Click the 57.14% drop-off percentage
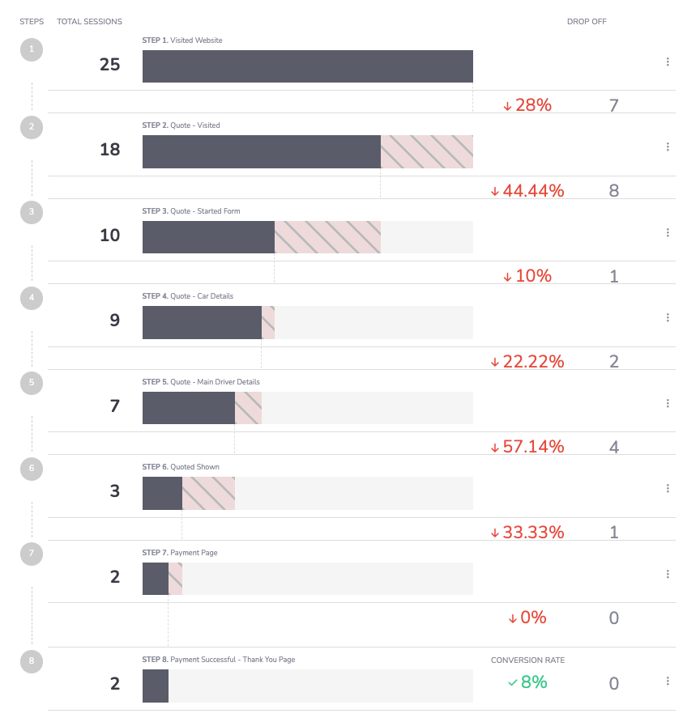 (x=527, y=447)
